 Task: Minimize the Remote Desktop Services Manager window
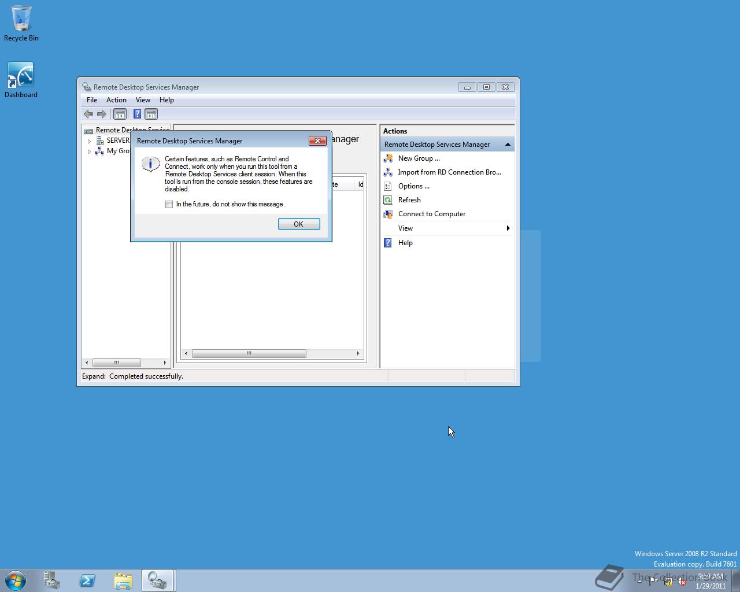467,87
